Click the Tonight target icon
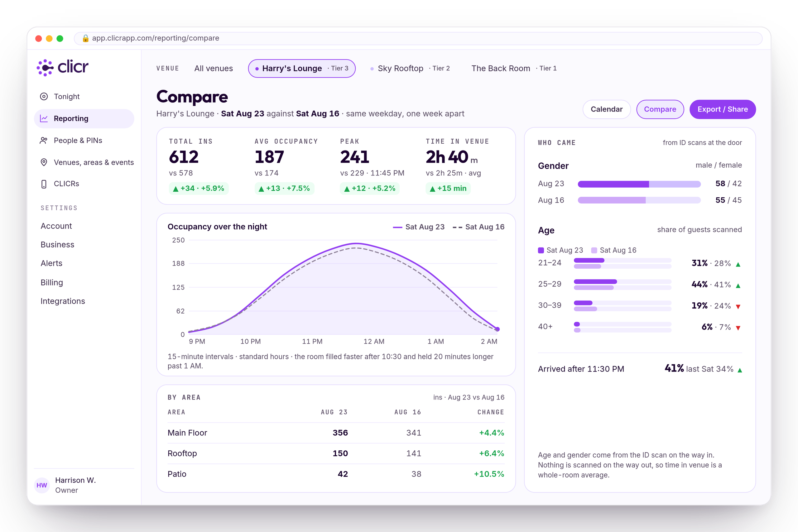 pos(44,97)
